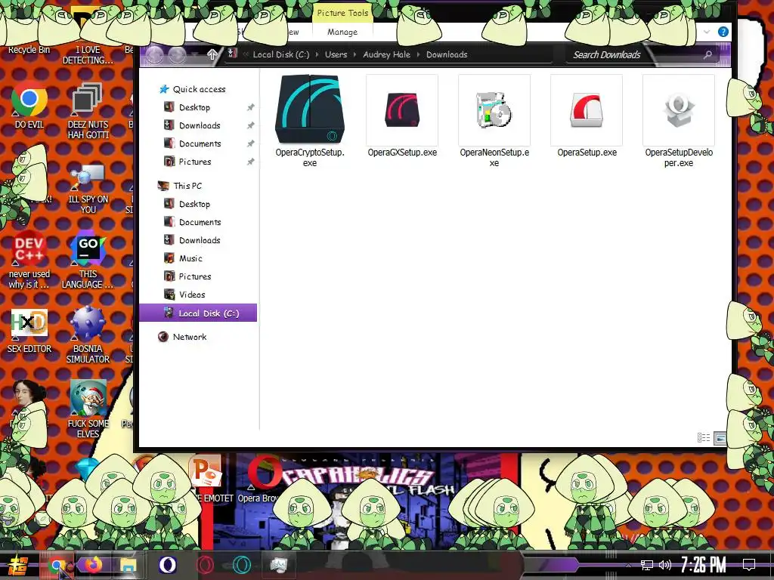774x580 pixels.
Task: Expand dropdown arrow after Audrey Hale breadcrumb
Action: (x=418, y=54)
